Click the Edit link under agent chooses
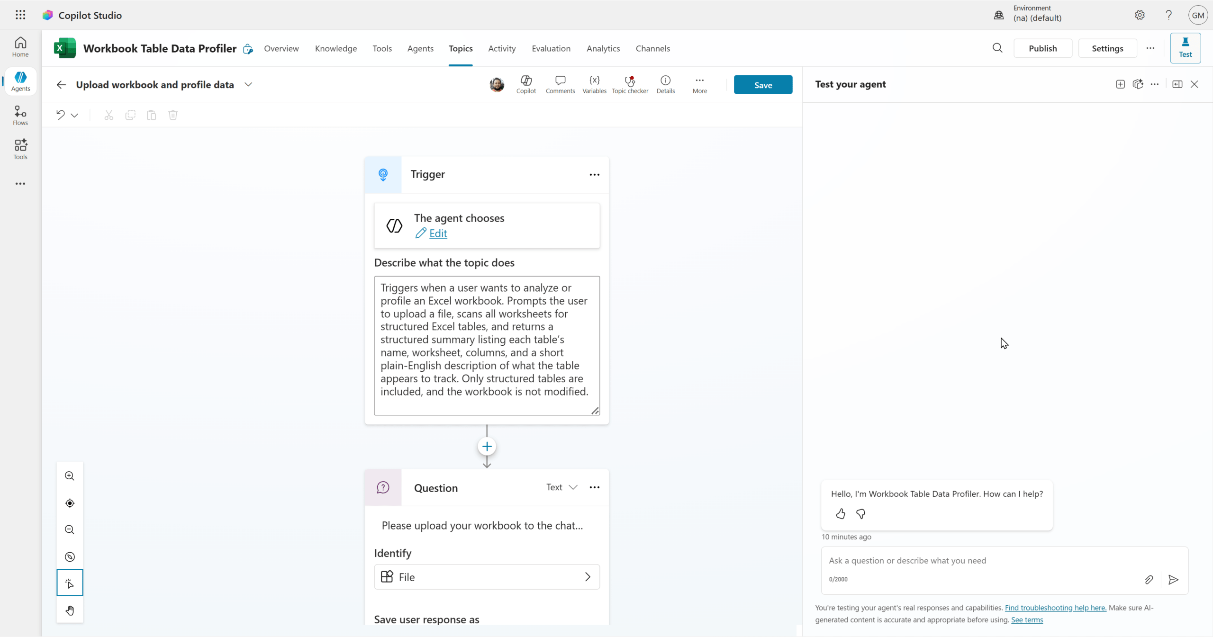 438,233
